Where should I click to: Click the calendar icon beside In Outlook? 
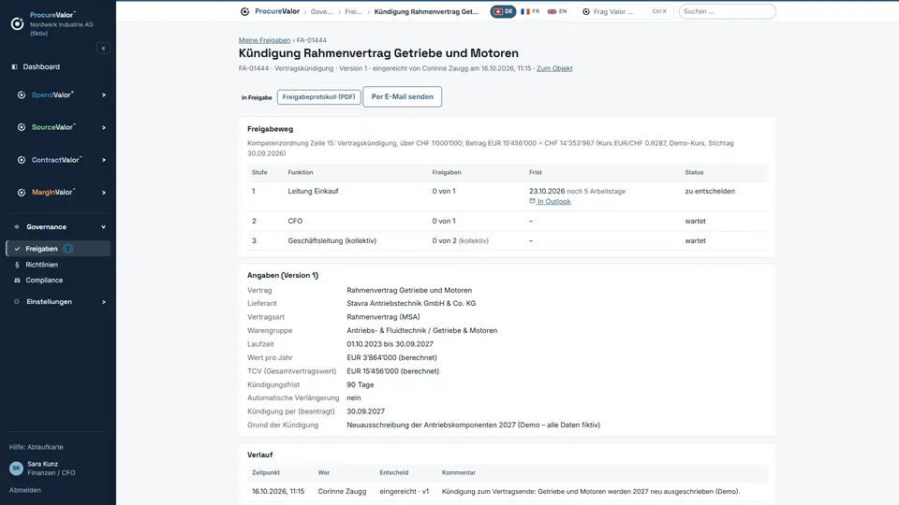[532, 201]
